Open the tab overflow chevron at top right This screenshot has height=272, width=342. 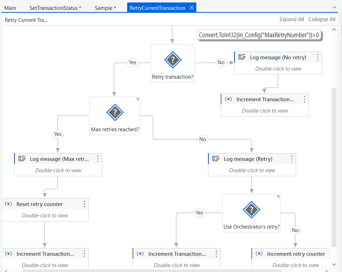coord(335,7)
